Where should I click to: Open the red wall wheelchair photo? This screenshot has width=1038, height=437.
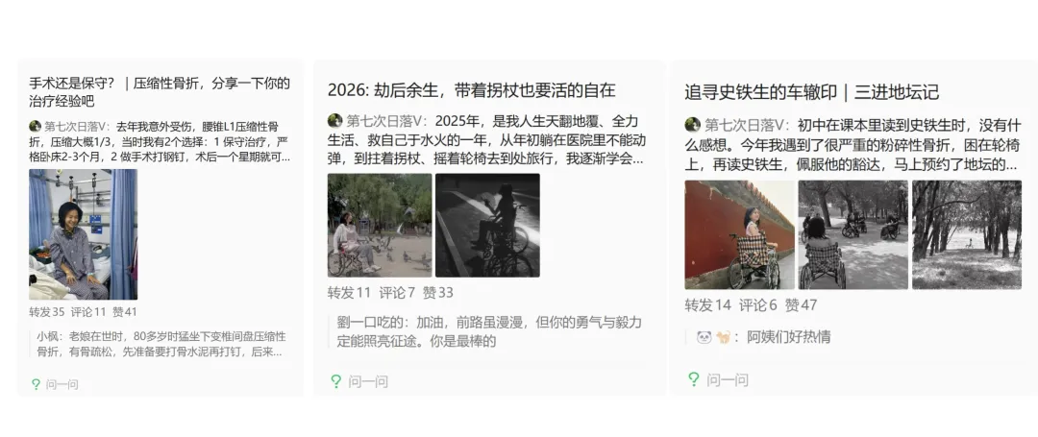(739, 234)
